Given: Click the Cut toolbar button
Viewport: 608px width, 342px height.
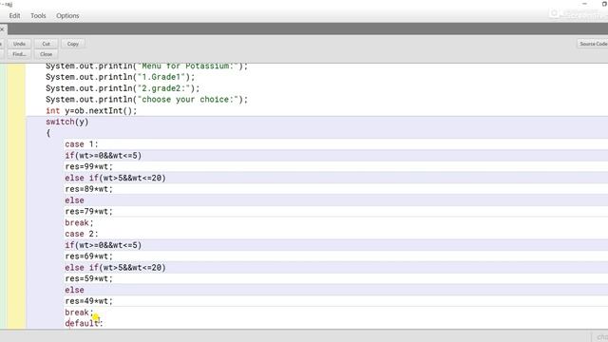Looking at the screenshot, I should pyautogui.click(x=47, y=44).
